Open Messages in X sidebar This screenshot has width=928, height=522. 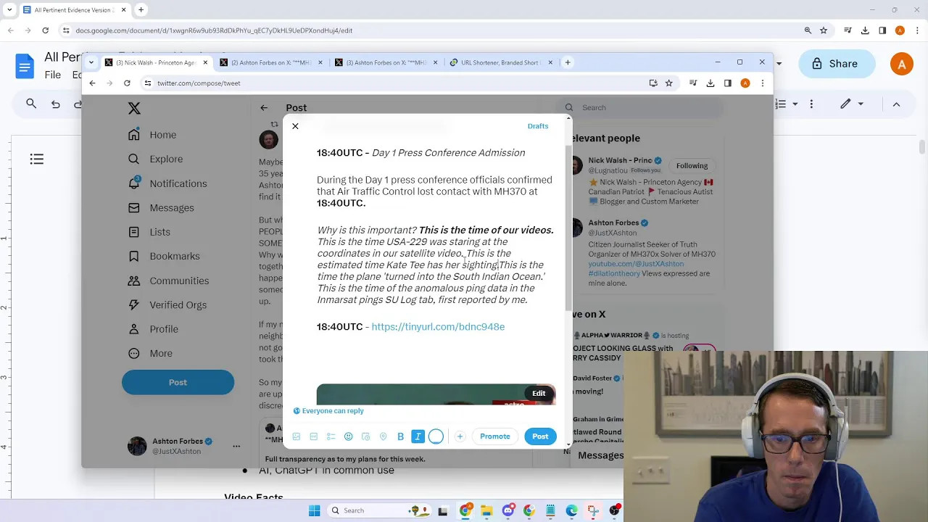[161, 208]
